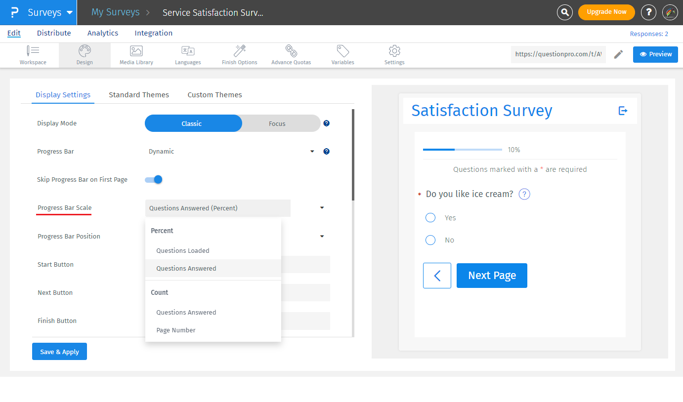Image resolution: width=683 pixels, height=402 pixels.
Task: Open the Languages toolbar icon
Action: point(188,51)
